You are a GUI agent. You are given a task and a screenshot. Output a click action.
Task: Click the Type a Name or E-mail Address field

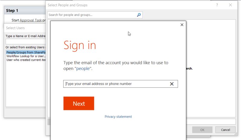tap(26, 41)
